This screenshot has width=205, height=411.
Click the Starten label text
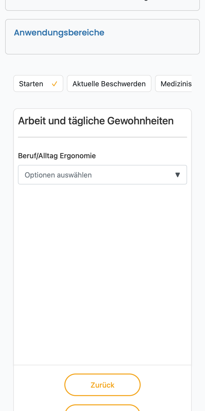pos(31,84)
